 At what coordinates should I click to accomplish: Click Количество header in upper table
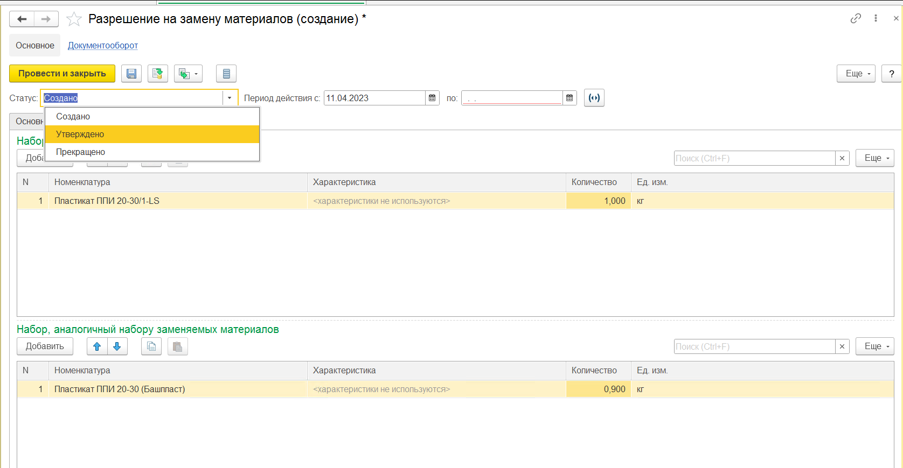pyautogui.click(x=599, y=182)
